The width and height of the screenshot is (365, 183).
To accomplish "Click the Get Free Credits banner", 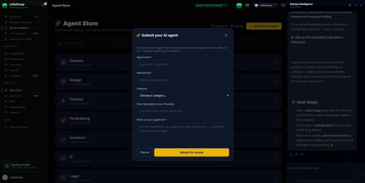I will point(23,166).
